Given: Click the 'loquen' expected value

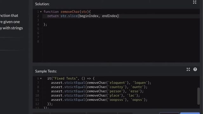Looking at the screenshot, I should [140, 83].
